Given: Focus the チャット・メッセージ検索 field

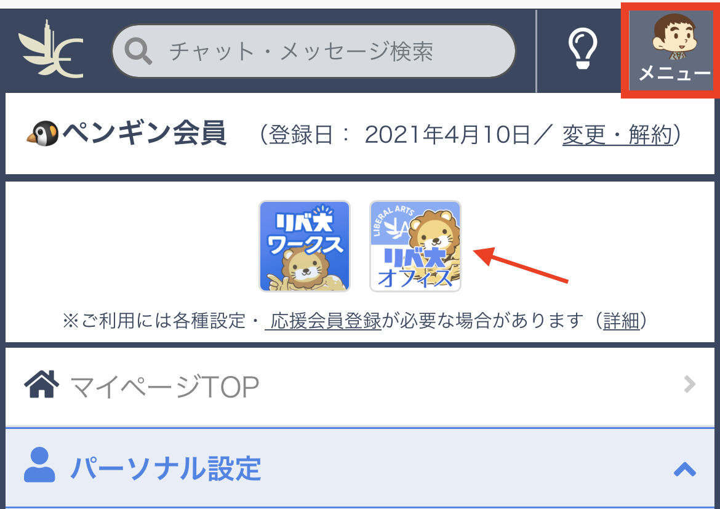Looking at the screenshot, I should pos(314,51).
